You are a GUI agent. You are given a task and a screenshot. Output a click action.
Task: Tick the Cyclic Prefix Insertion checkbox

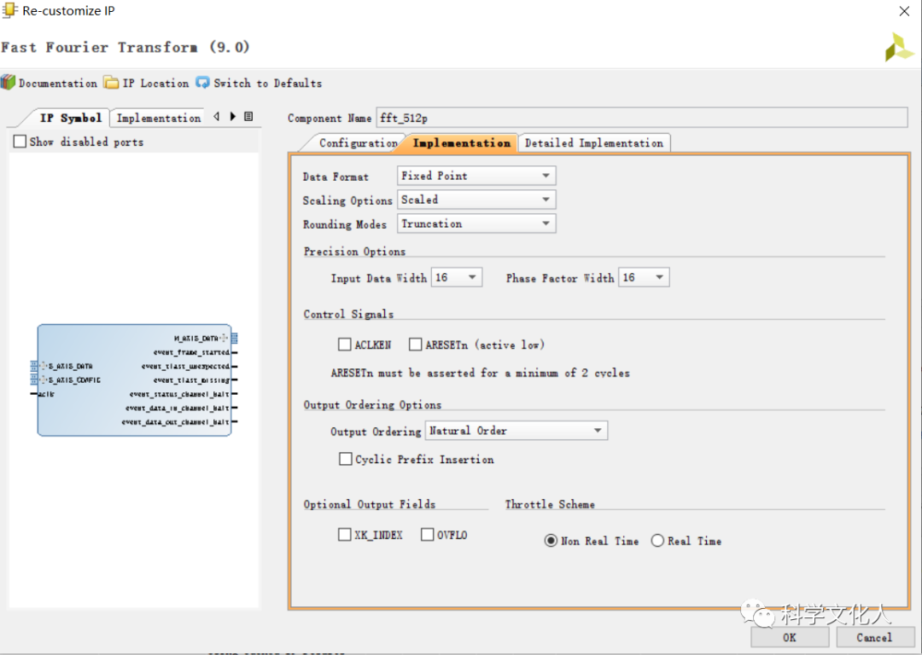[x=346, y=459]
